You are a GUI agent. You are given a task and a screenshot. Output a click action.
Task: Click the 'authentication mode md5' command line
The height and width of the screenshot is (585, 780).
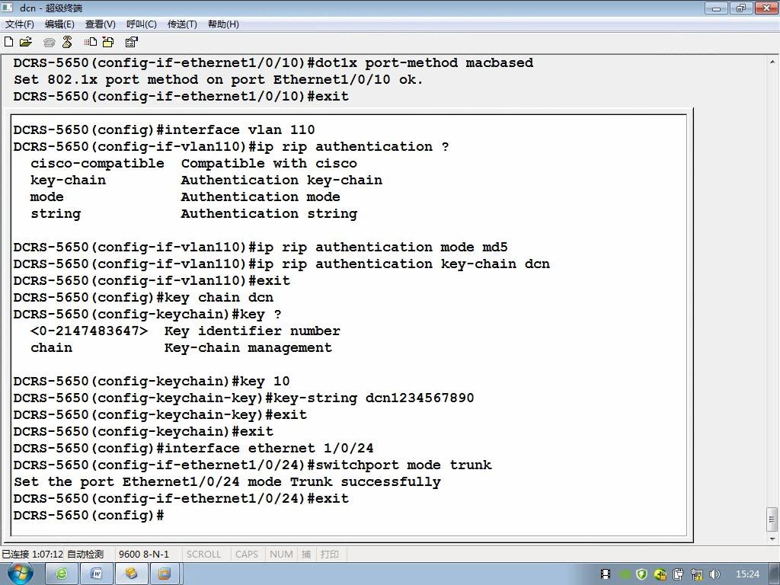261,248
